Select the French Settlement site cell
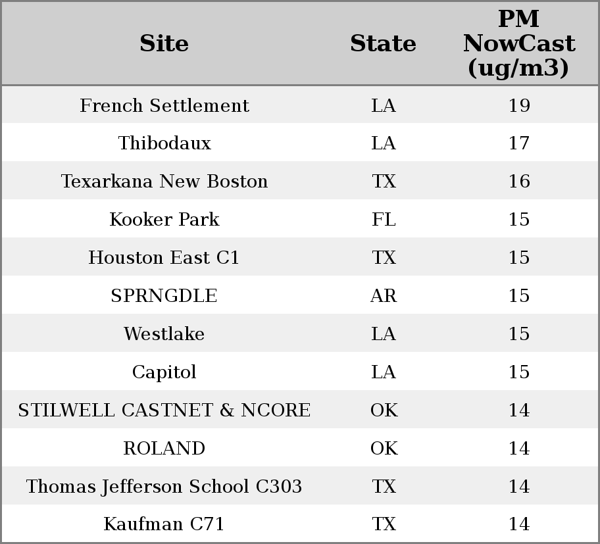The height and width of the screenshot is (544, 600). [x=164, y=105]
